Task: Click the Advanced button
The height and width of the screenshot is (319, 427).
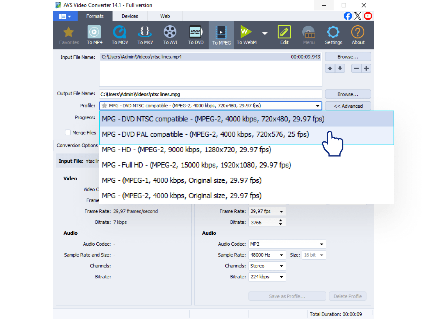Action: (348, 106)
